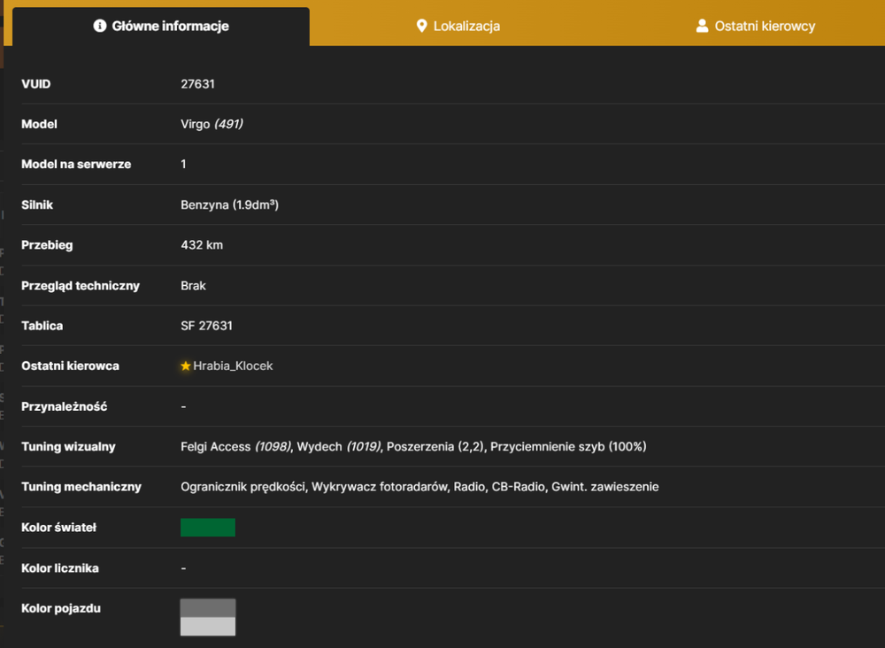Viewport: 885px width, 648px height.
Task: Click Wydech (1019) in Tuning wizualny
Action: tap(339, 446)
